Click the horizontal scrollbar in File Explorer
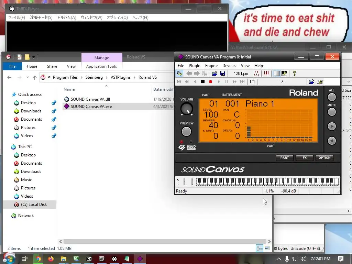 tap(165, 242)
